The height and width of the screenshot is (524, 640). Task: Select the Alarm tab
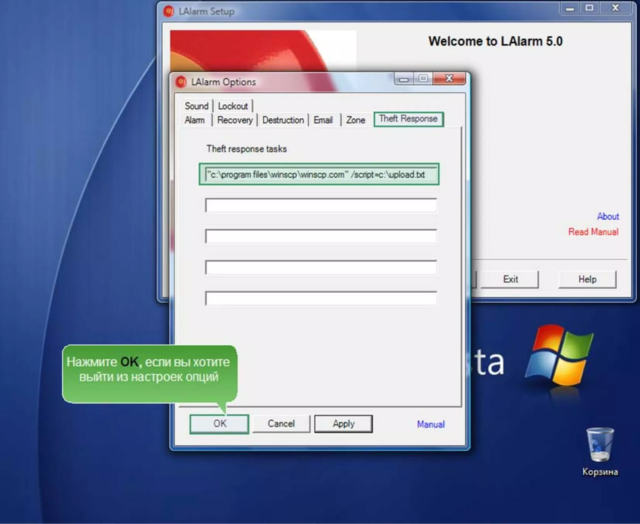[x=194, y=120]
